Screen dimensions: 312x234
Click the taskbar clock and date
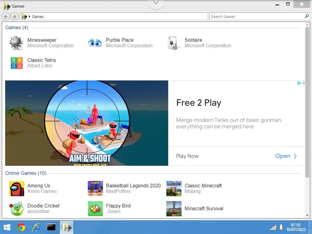point(296,227)
